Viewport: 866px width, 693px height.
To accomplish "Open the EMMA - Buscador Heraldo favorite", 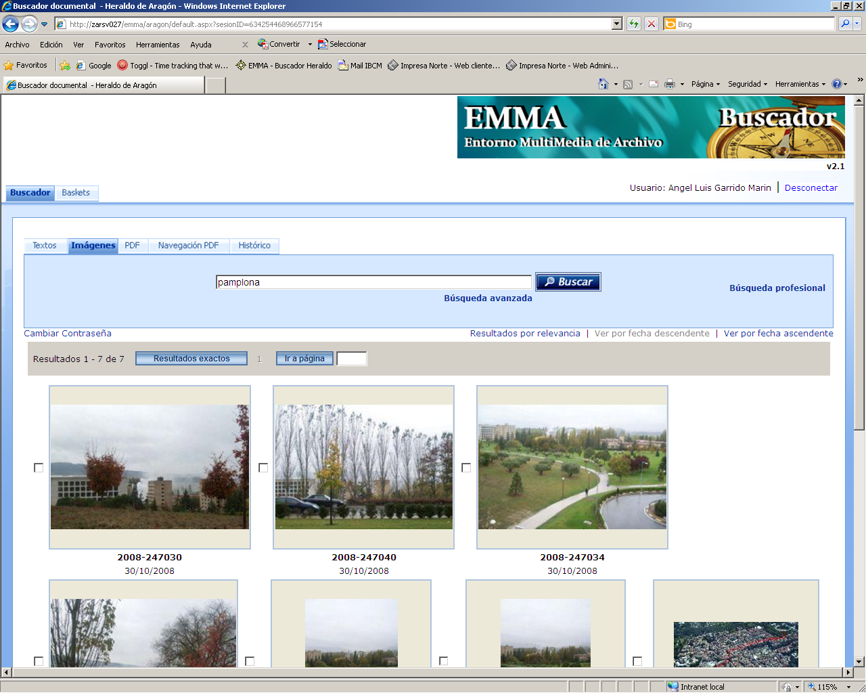I will click(x=283, y=66).
